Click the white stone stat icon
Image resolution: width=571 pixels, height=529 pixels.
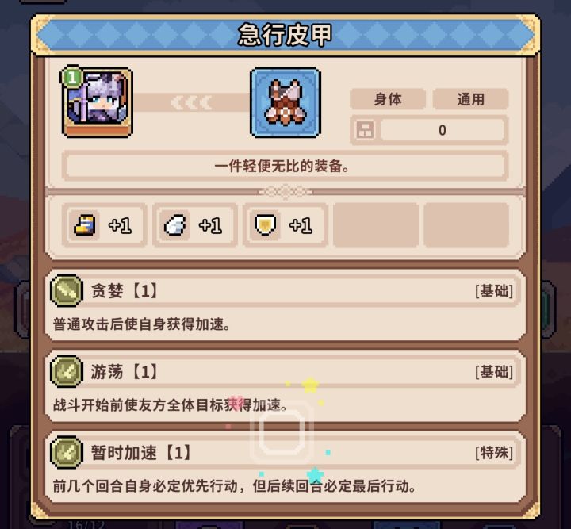(x=174, y=225)
